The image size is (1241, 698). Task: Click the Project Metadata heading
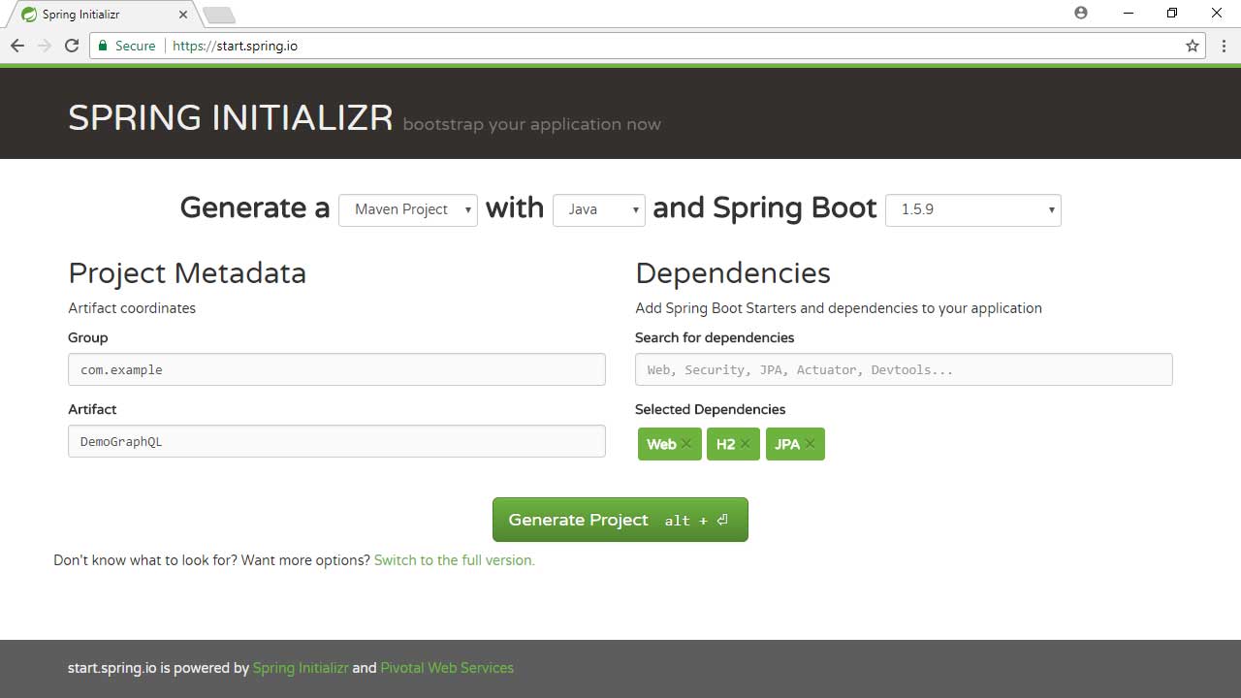pyautogui.click(x=187, y=273)
